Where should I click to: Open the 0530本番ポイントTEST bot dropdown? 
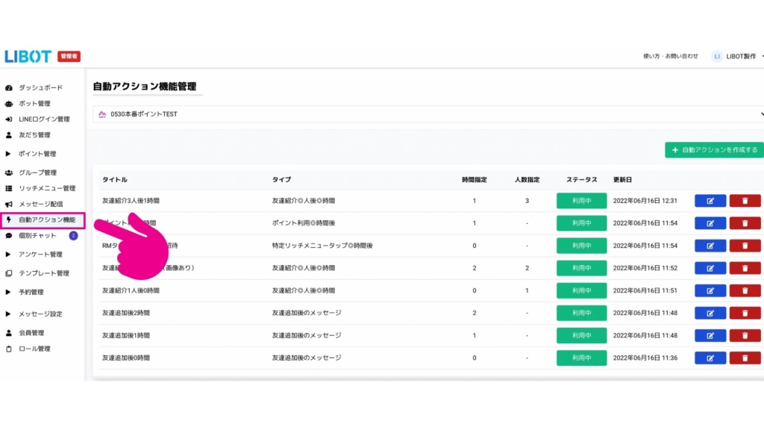pos(429,114)
